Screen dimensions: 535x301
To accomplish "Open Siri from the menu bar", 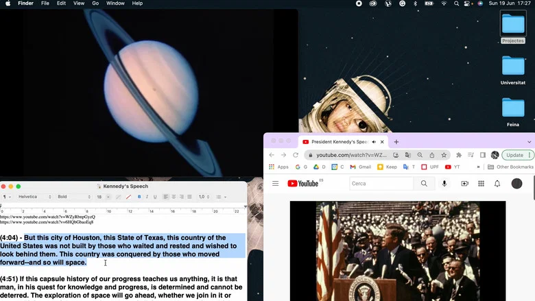I will coord(480,3).
